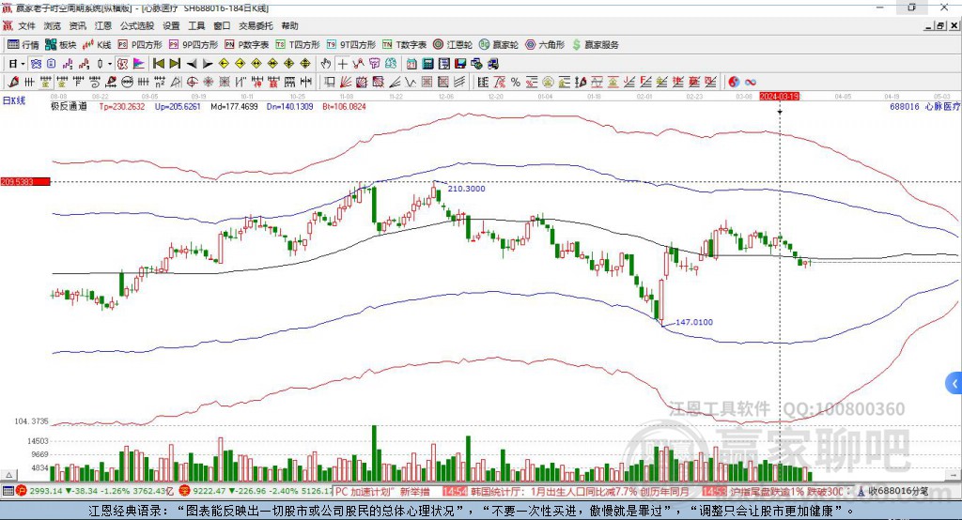Jump to first bar using green start arrow
This screenshot has height=520, width=962.
point(158,64)
